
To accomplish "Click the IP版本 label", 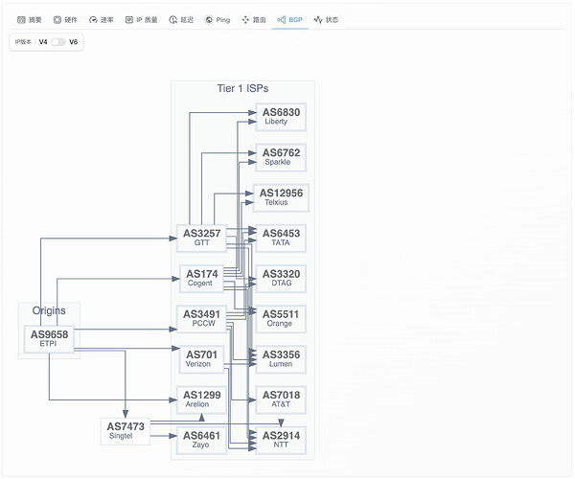I will pyautogui.click(x=23, y=42).
